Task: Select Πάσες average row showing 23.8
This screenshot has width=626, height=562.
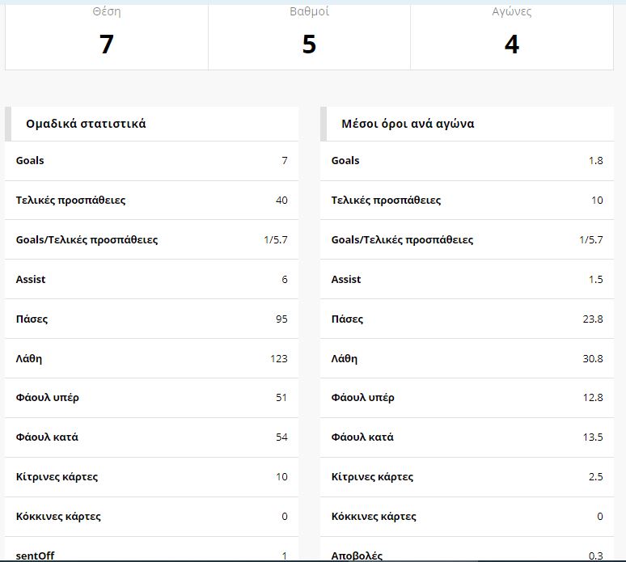Action: [467, 319]
